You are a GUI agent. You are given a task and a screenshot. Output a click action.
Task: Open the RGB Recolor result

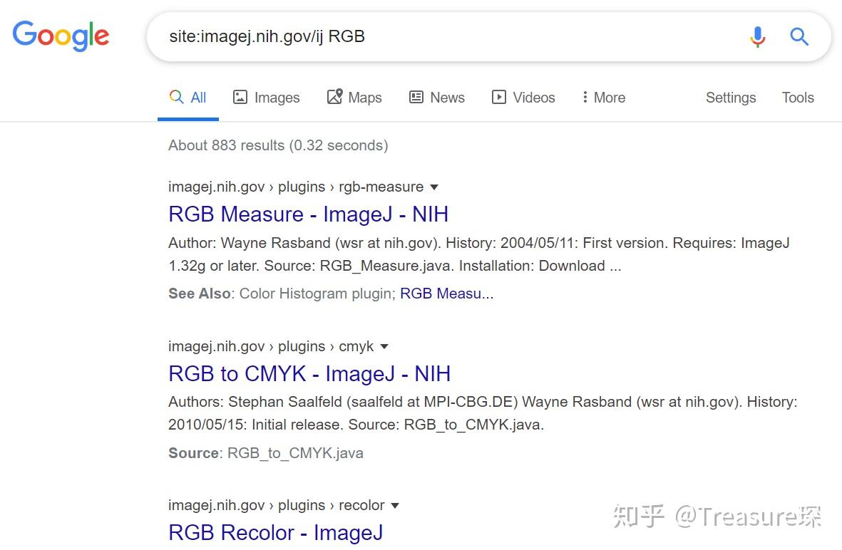(x=275, y=532)
